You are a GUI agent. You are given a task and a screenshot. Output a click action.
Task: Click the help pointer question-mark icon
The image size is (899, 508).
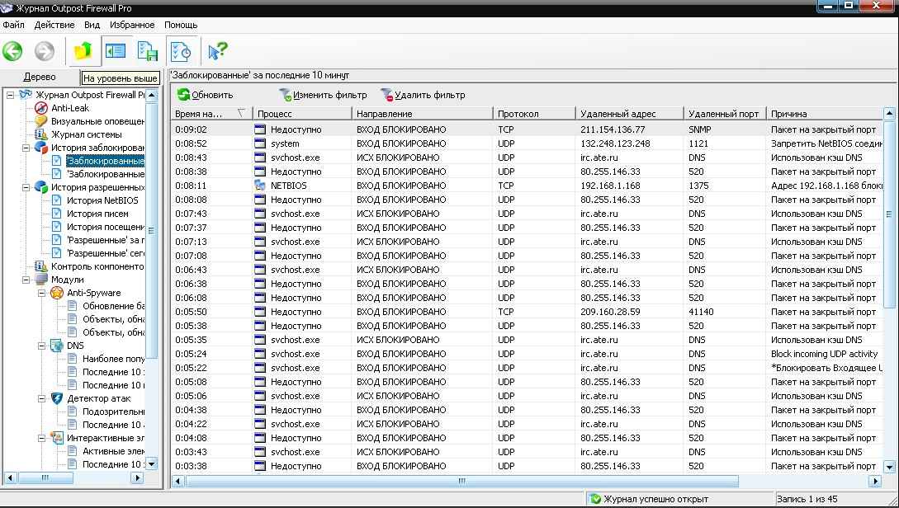[217, 51]
